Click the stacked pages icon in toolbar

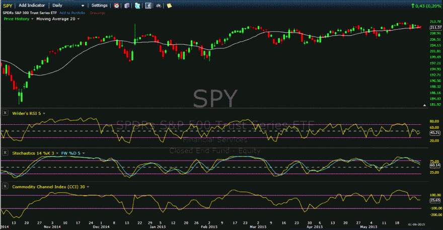(127, 6)
